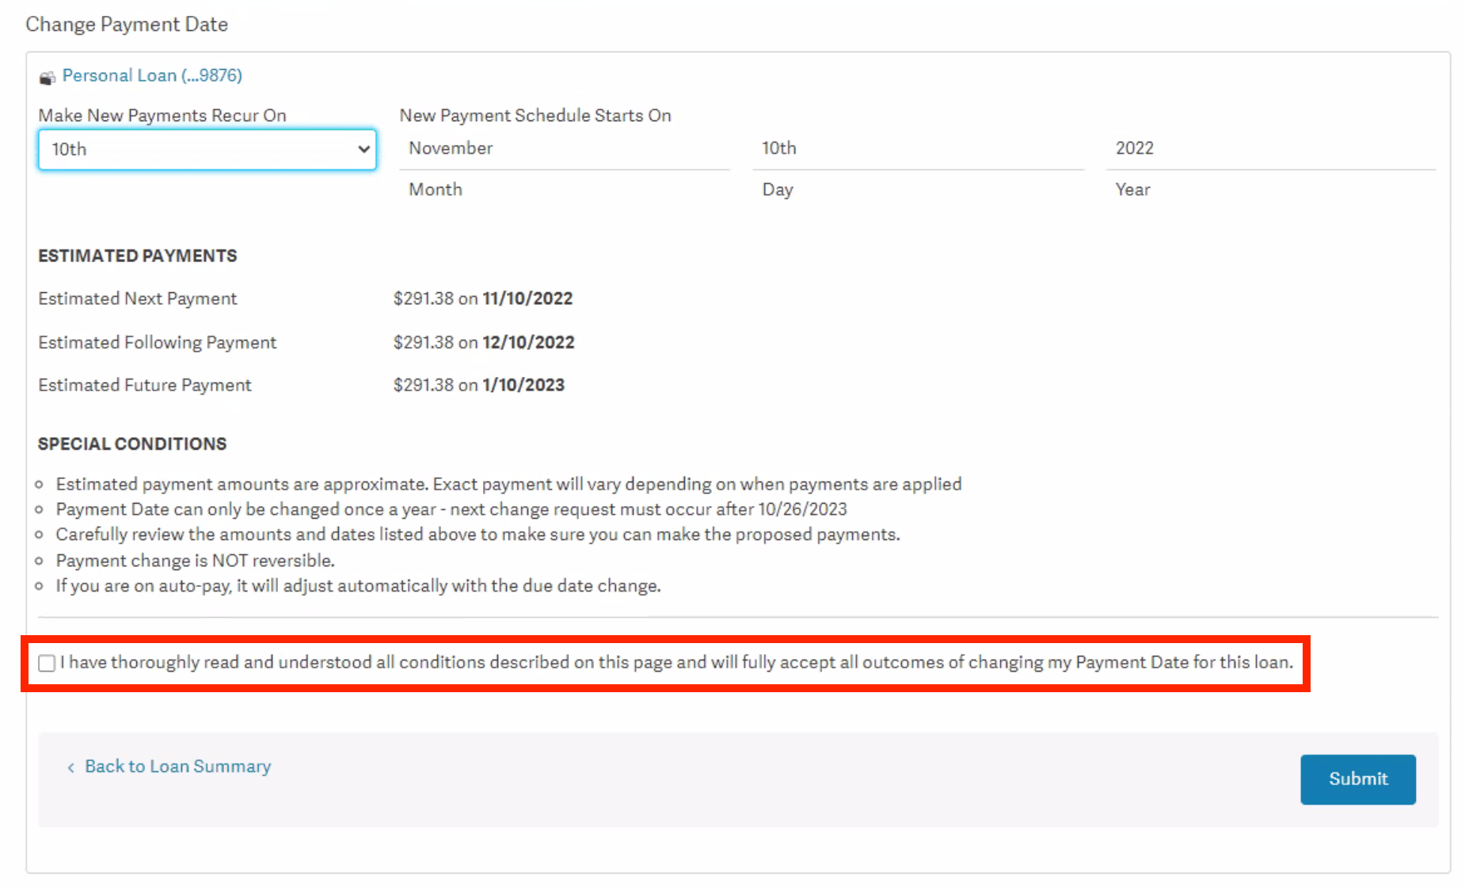
Task: Enable the 'I have thoroughly read' agreement box
Action: click(46, 663)
